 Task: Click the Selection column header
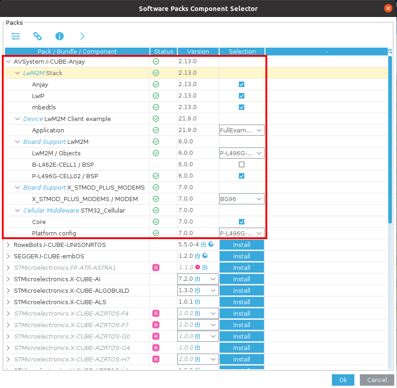(x=242, y=51)
